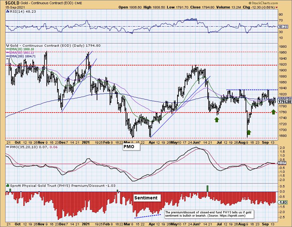Click the red down-arrow next to Chg

tap(276, 7)
